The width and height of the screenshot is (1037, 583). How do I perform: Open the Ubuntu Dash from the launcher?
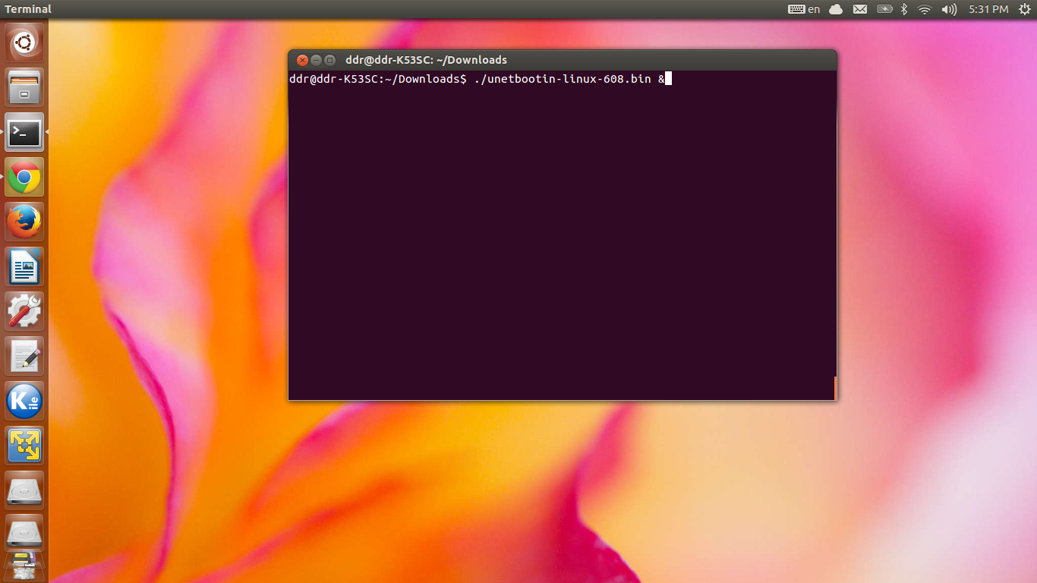(x=24, y=42)
